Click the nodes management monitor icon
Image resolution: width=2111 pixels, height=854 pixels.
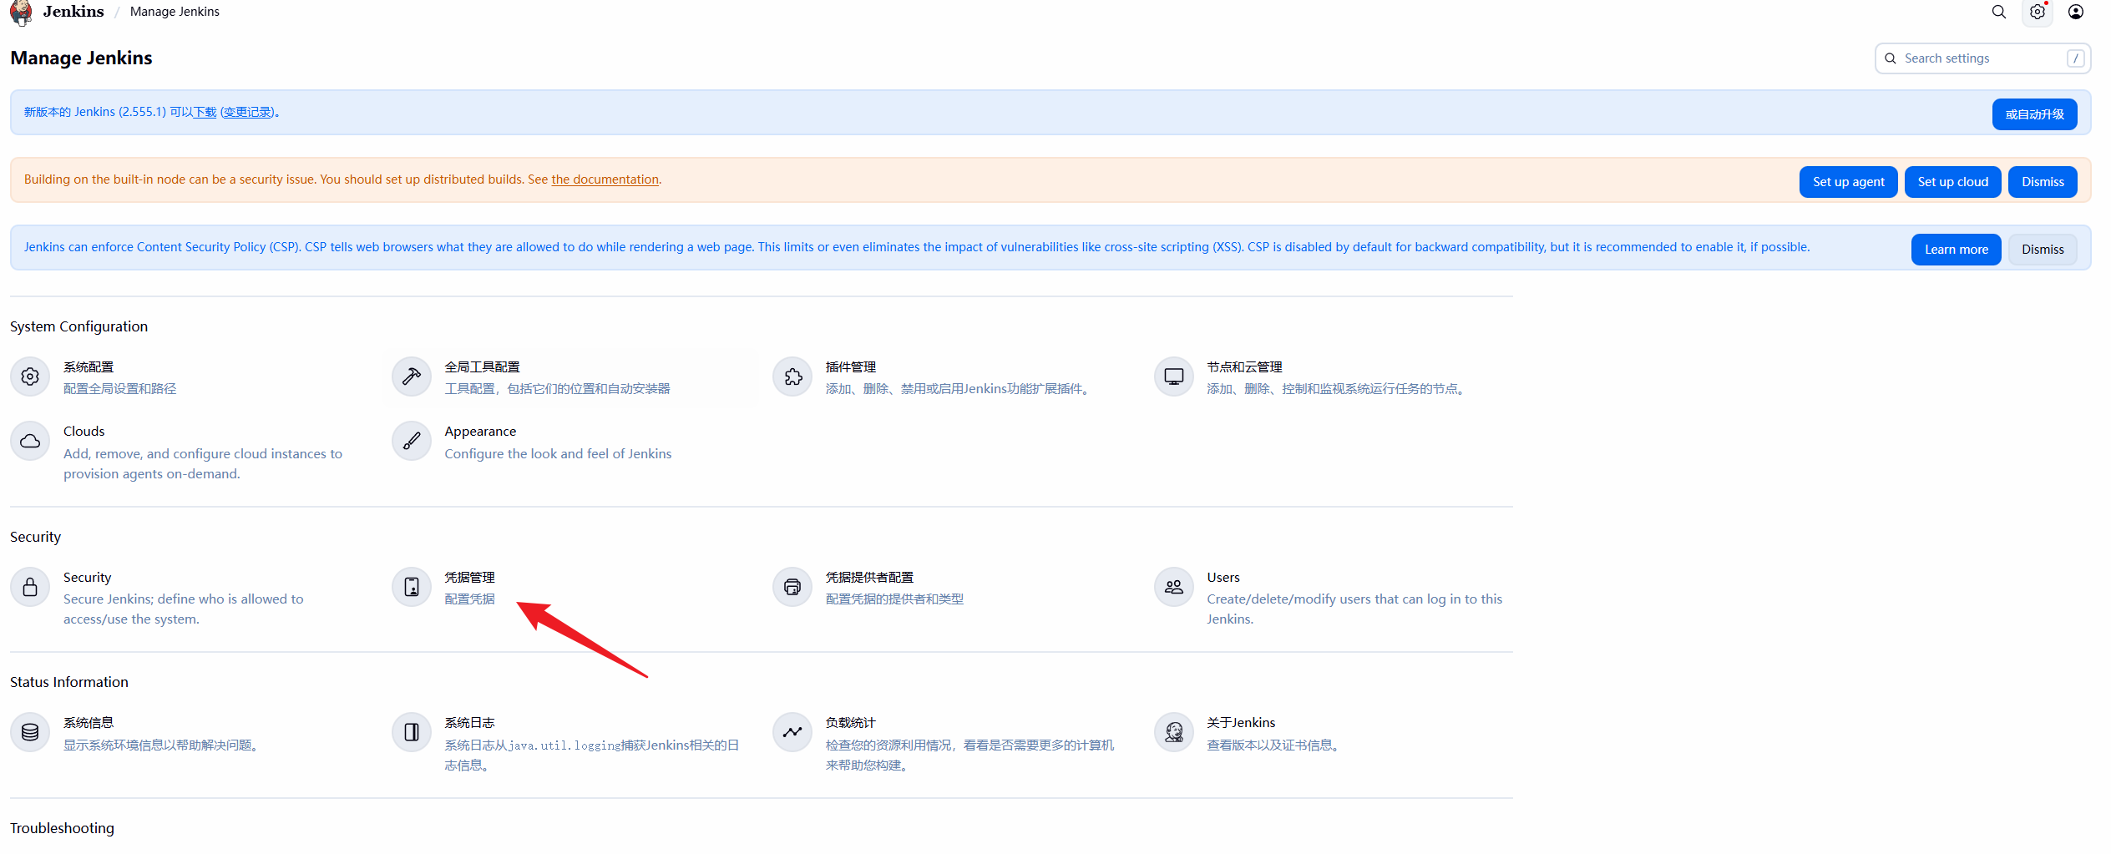pos(1173,377)
